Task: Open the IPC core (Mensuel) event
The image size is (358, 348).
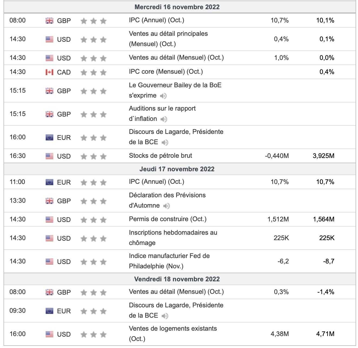Action: click(166, 72)
